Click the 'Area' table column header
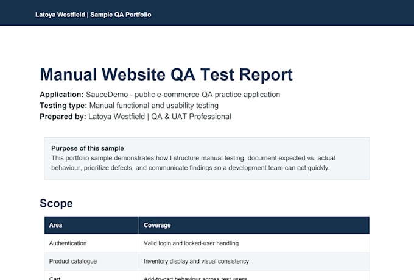 pyautogui.click(x=91, y=225)
